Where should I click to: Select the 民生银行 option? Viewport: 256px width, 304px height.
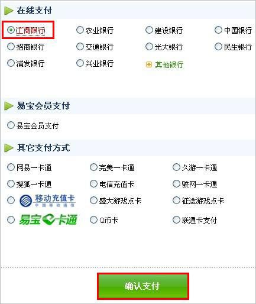tap(218, 47)
